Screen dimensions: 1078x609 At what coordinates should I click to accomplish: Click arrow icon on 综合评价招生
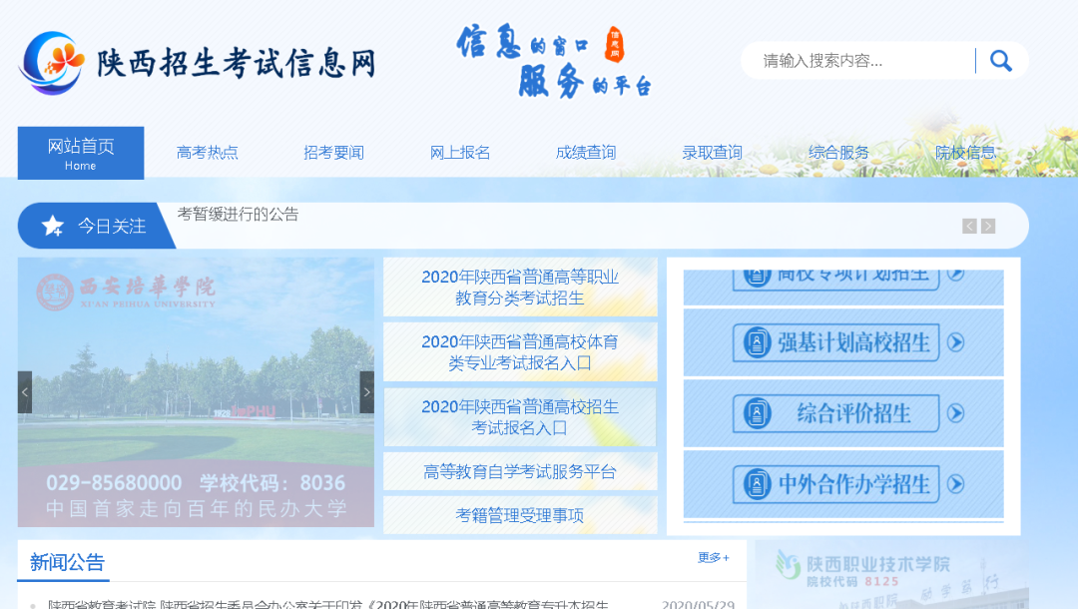[955, 413]
